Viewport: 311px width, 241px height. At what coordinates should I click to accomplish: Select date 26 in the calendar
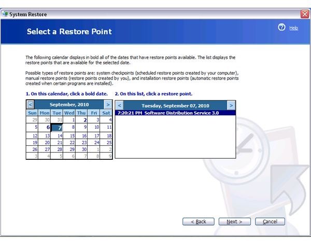[32, 149]
